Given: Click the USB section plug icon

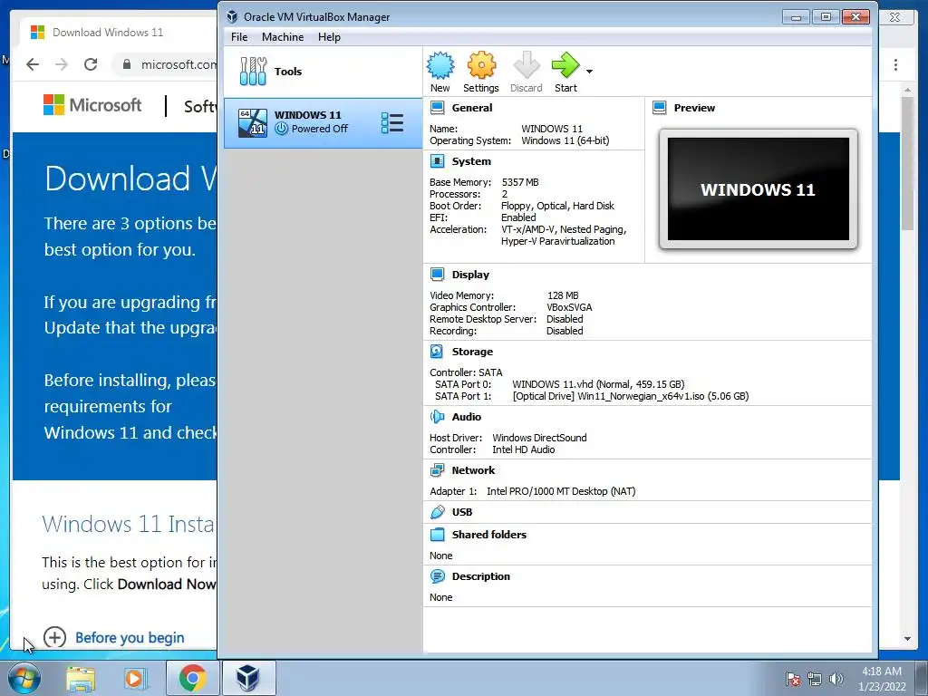Looking at the screenshot, I should point(438,512).
